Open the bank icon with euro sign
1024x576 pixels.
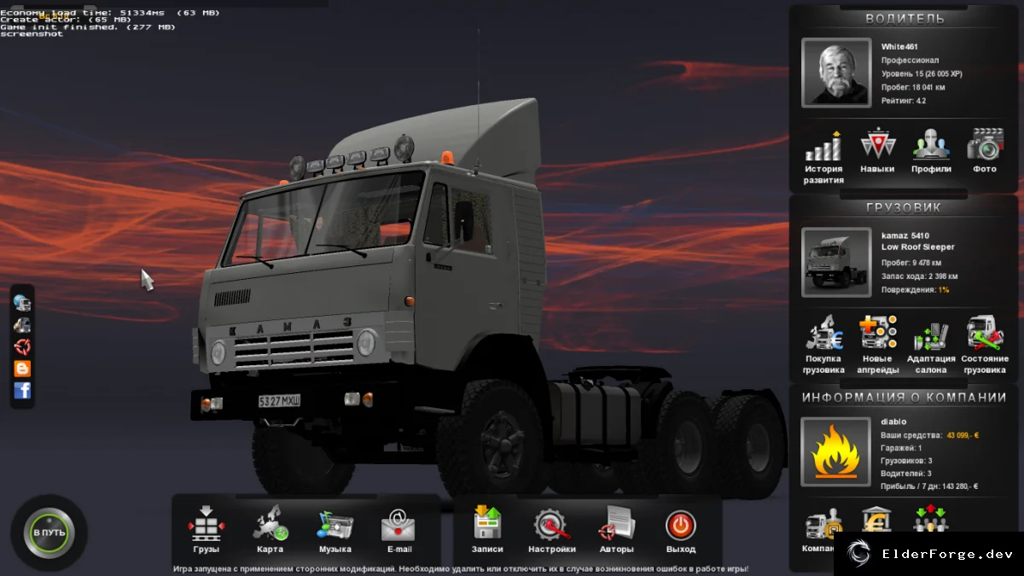pyautogui.click(x=876, y=521)
